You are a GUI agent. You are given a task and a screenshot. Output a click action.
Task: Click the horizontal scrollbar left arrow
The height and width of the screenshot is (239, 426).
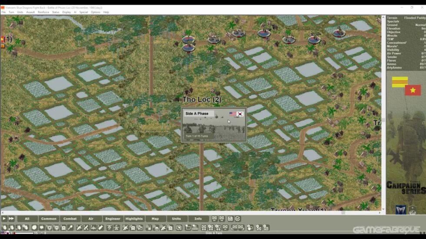(3, 213)
